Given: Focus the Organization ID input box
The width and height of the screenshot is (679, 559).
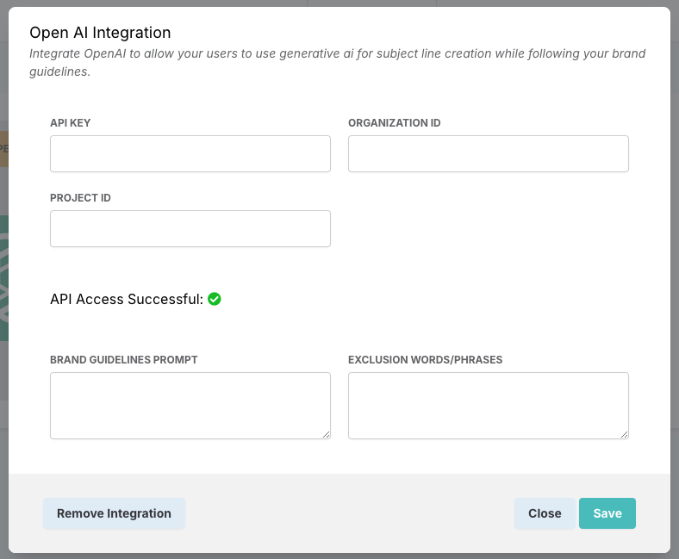Looking at the screenshot, I should point(488,153).
